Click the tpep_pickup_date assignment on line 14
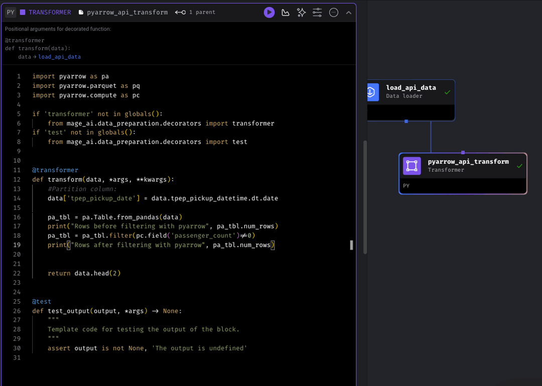This screenshot has width=542, height=386. point(163,198)
